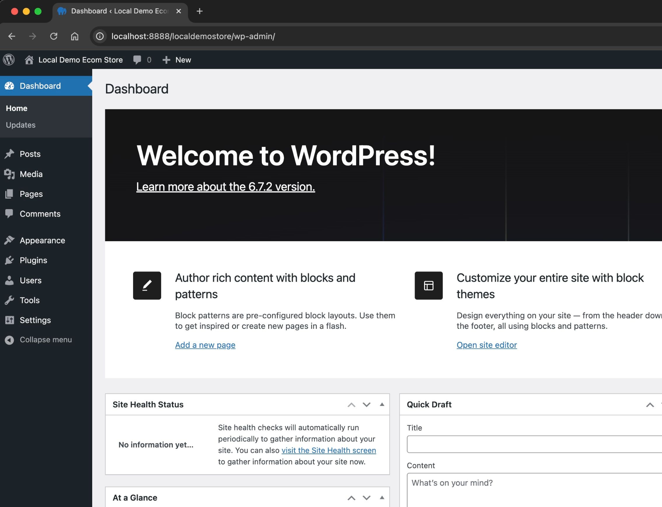Move At a Glance widget up
This screenshot has height=507, width=662.
[351, 498]
